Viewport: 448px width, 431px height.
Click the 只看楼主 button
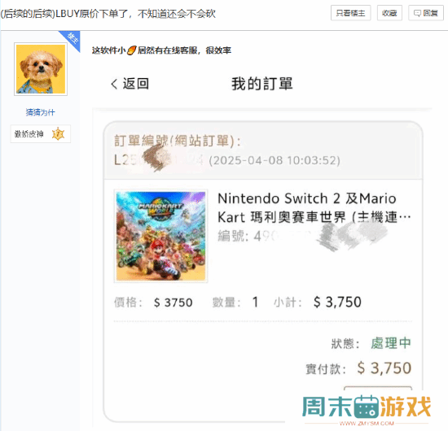[x=350, y=13]
